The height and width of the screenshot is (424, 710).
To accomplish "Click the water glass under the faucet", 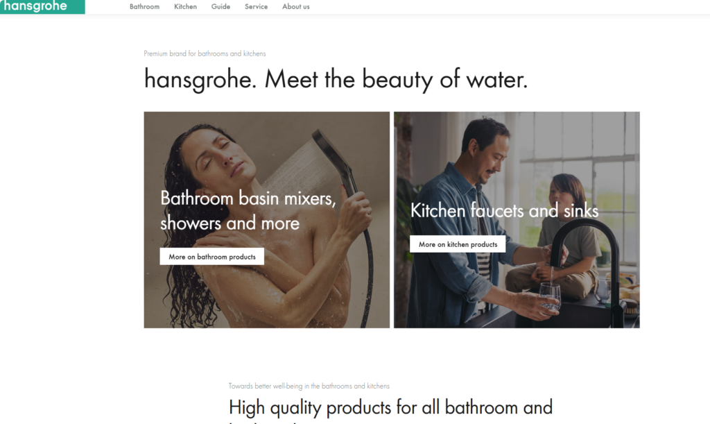I will [x=550, y=296].
